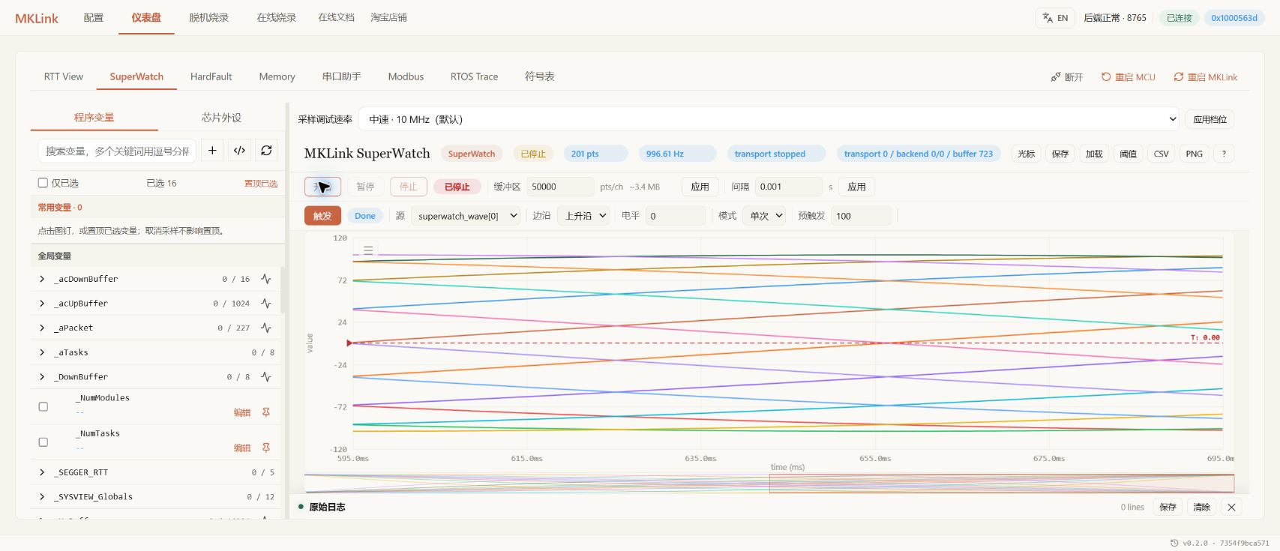Export the chart using the CSV button
This screenshot has width=1280, height=551.
1161,154
